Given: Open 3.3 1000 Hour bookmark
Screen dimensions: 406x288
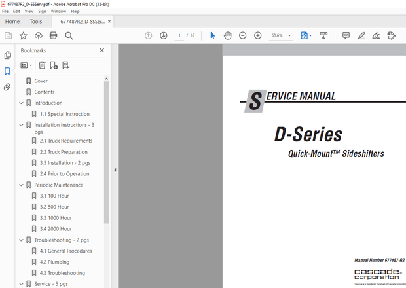Looking at the screenshot, I should 56,218.
